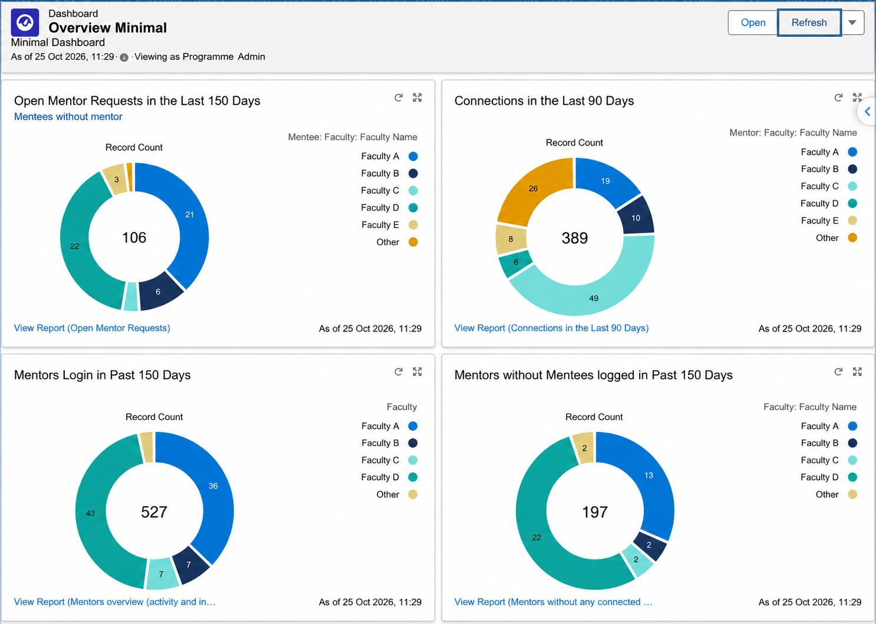The width and height of the screenshot is (876, 624).
Task: Click the 49 segment in Connections donut chart
Action: [x=592, y=297]
